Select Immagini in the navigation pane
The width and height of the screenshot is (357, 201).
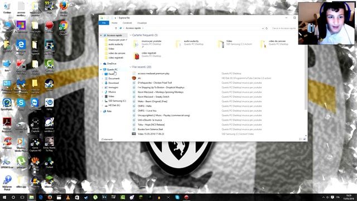pos(113,88)
